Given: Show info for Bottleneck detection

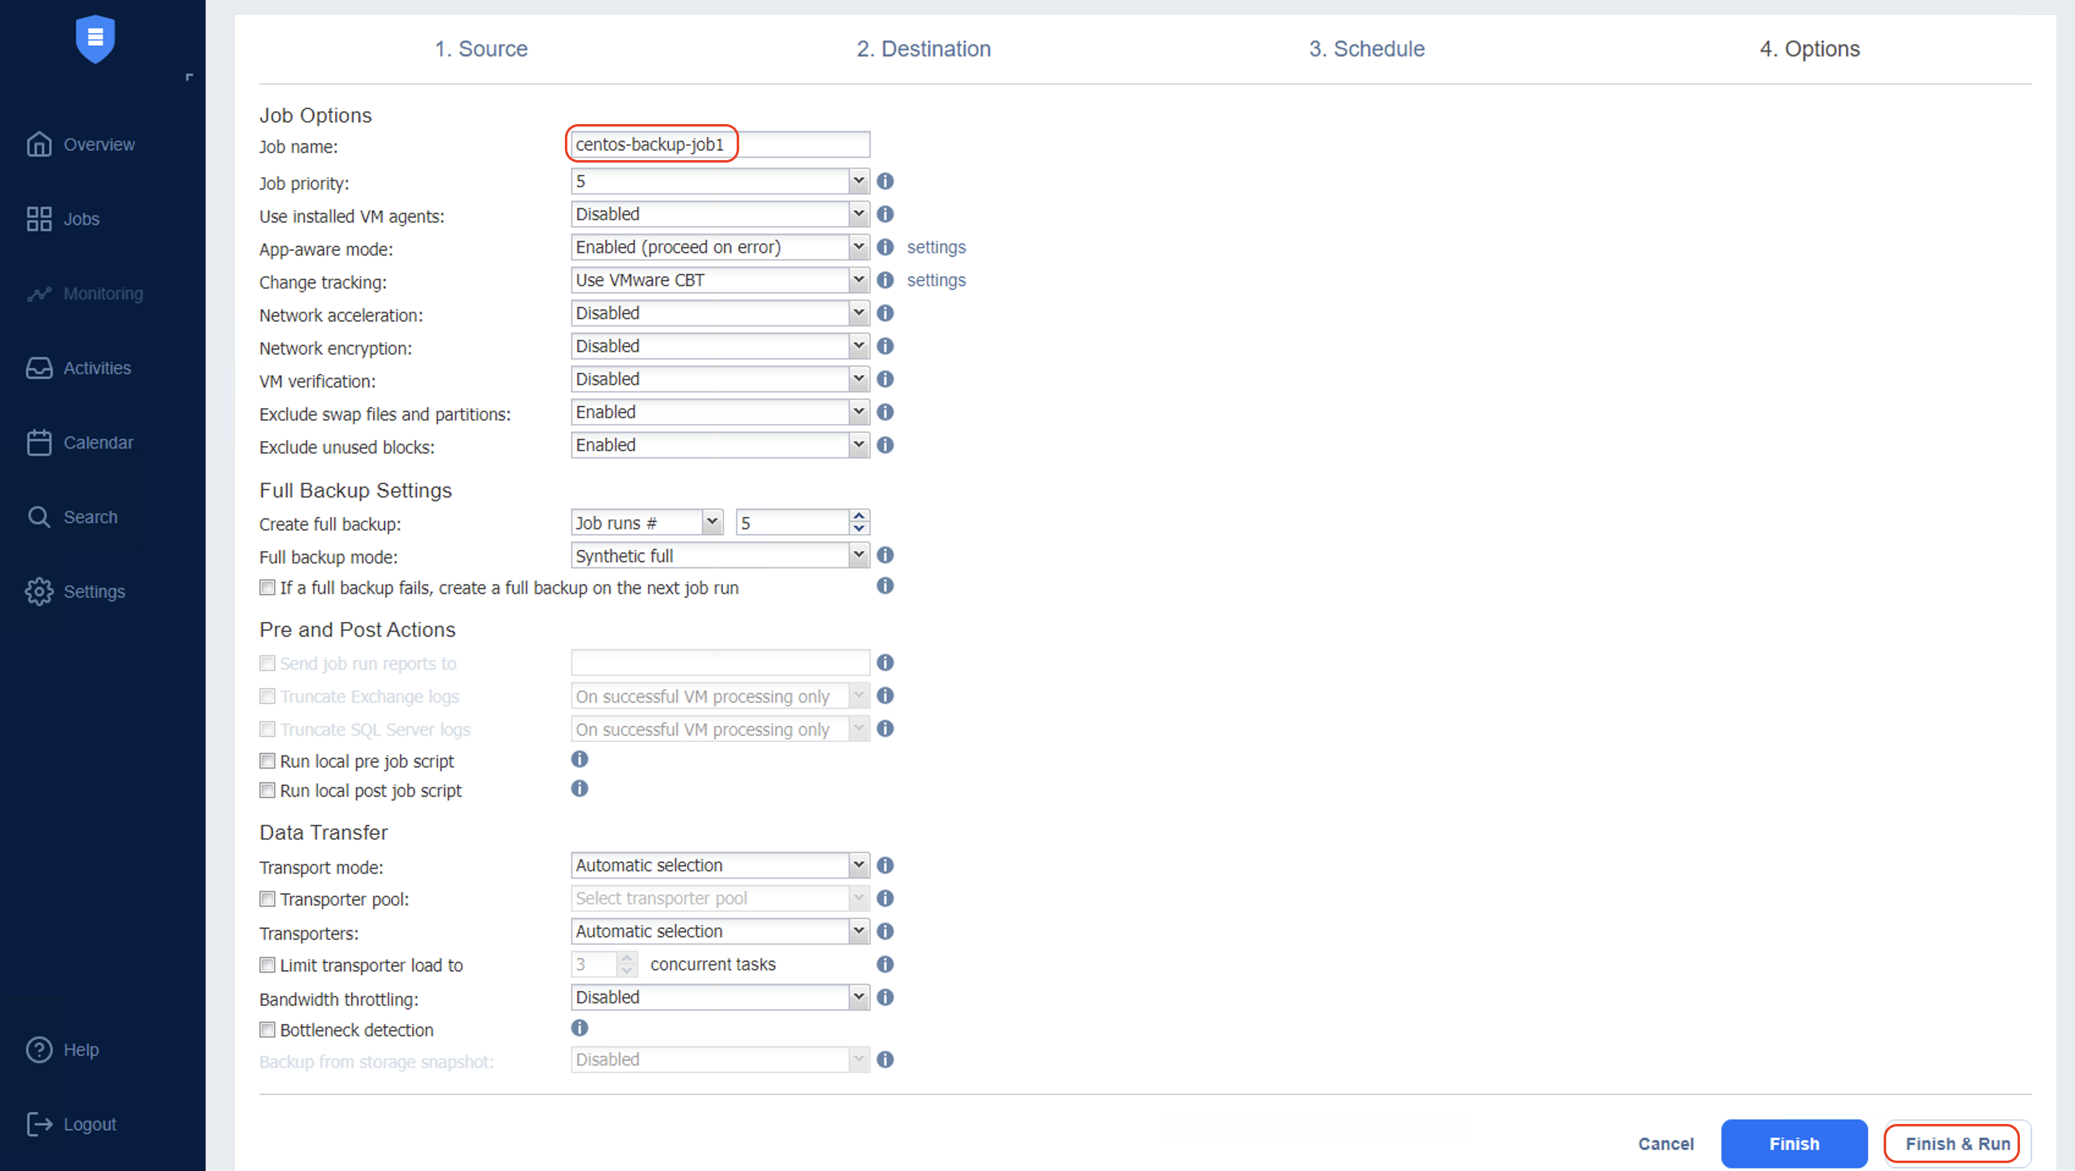Looking at the screenshot, I should [579, 1027].
